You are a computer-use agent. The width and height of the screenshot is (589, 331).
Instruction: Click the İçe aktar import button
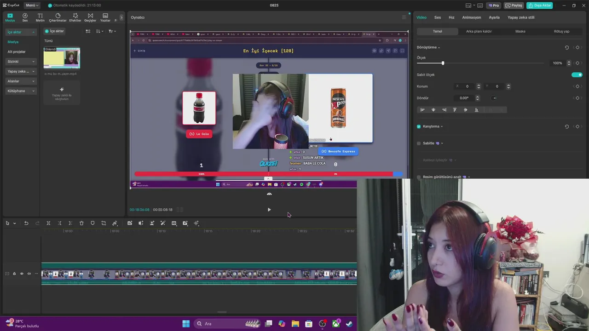click(x=54, y=31)
